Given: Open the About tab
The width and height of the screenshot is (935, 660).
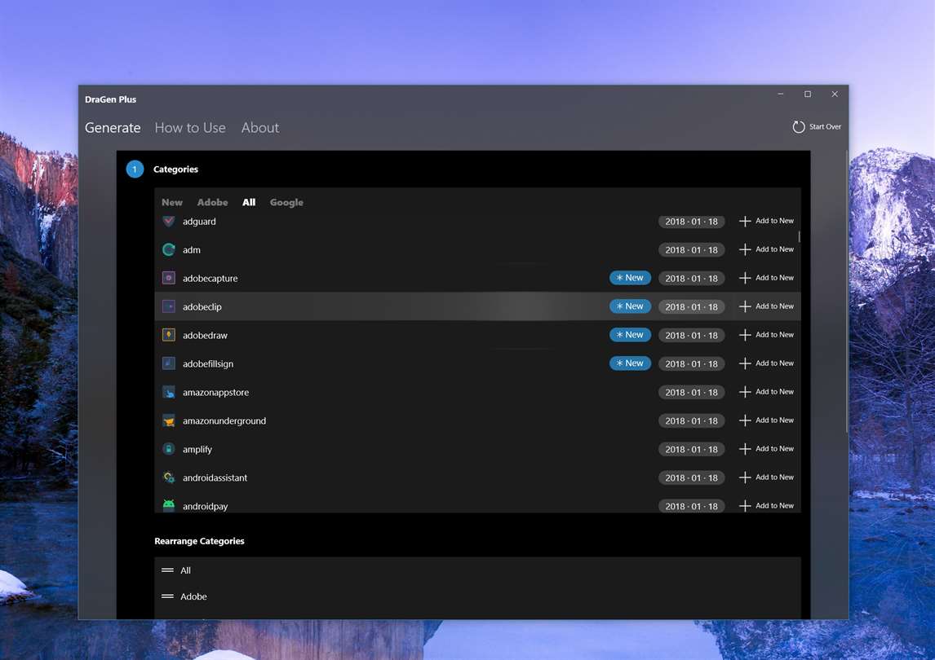Looking at the screenshot, I should click(260, 127).
